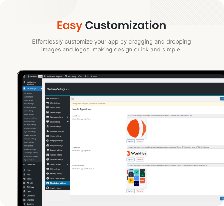The width and height of the screenshot is (224, 206).
Task: Click + New in the admin bar
Action: pos(94,77)
